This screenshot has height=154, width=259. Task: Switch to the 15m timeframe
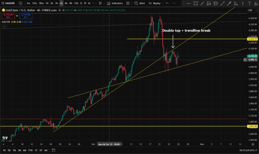point(34,3)
